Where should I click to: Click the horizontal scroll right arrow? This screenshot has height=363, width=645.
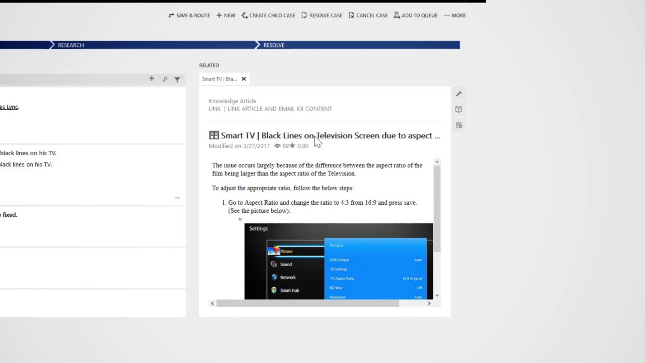coord(429,303)
